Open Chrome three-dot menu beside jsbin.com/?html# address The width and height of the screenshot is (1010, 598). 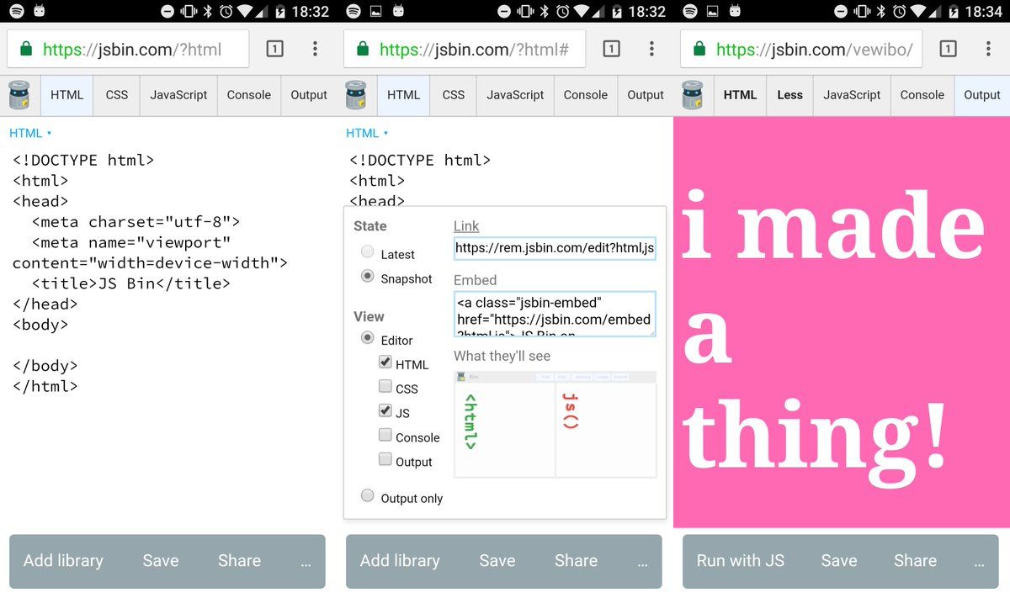coord(651,49)
